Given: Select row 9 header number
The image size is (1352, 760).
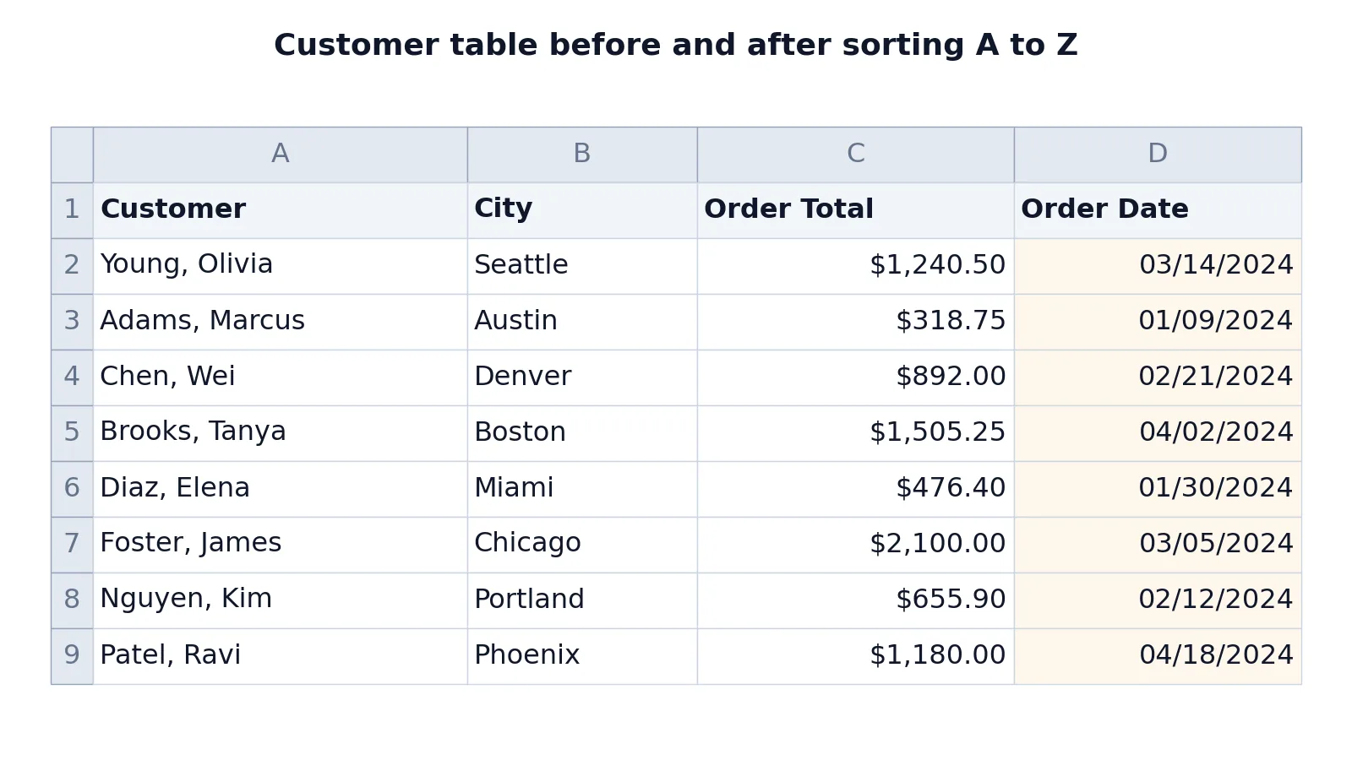Looking at the screenshot, I should pos(72,656).
